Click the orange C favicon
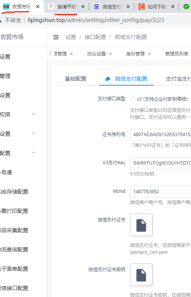191x297 pixels. [141, 7]
